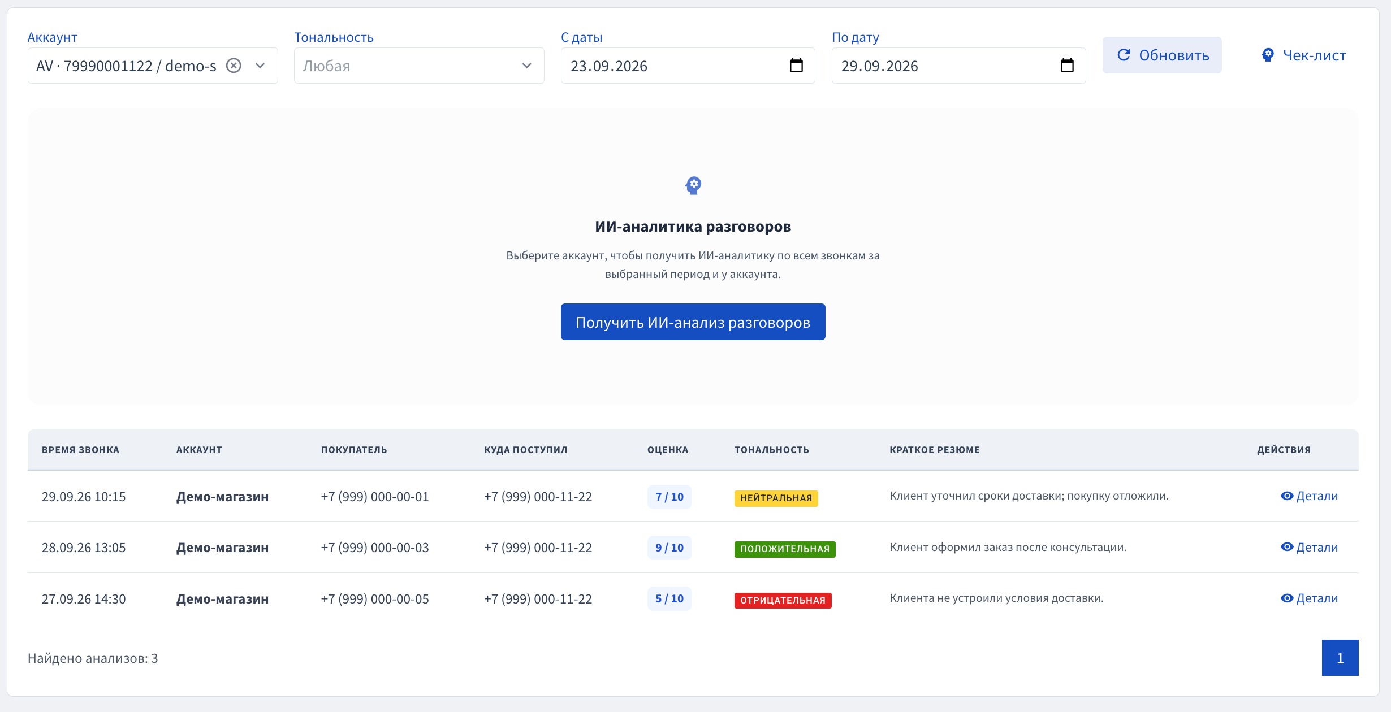1391x712 pixels.
Task: Click the ОТРИЦАТЕЛЬНАЯ tone badge
Action: click(x=783, y=600)
